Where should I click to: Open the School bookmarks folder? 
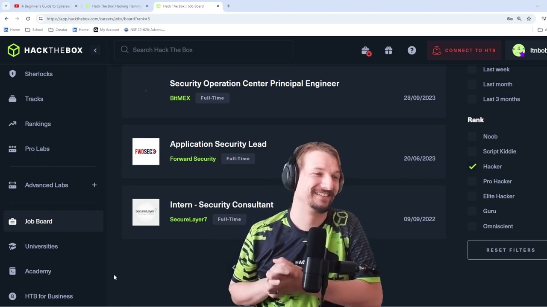point(34,30)
